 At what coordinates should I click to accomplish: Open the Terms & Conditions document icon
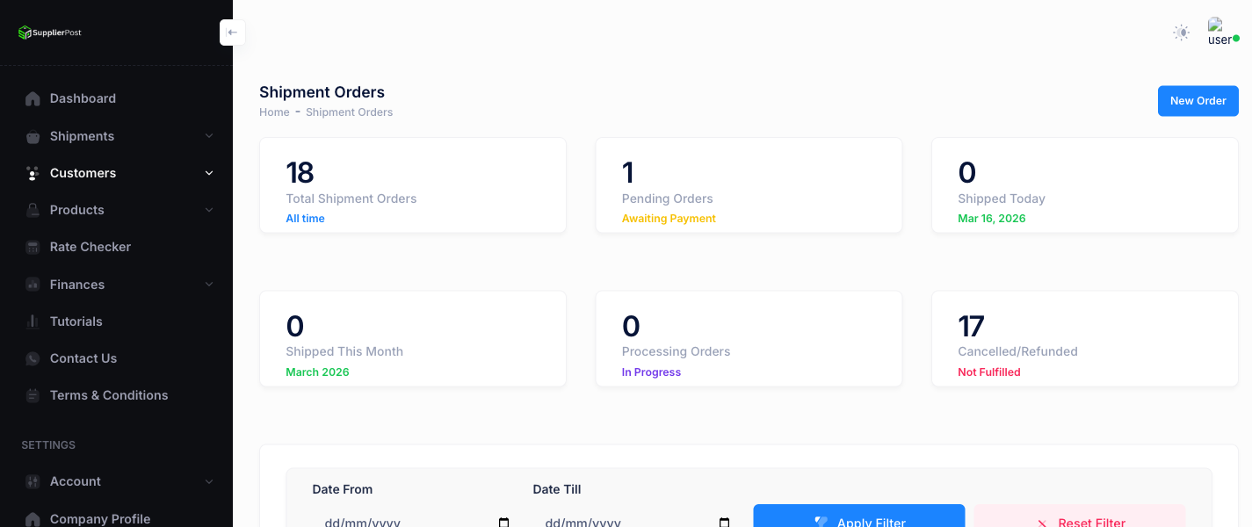pos(32,394)
